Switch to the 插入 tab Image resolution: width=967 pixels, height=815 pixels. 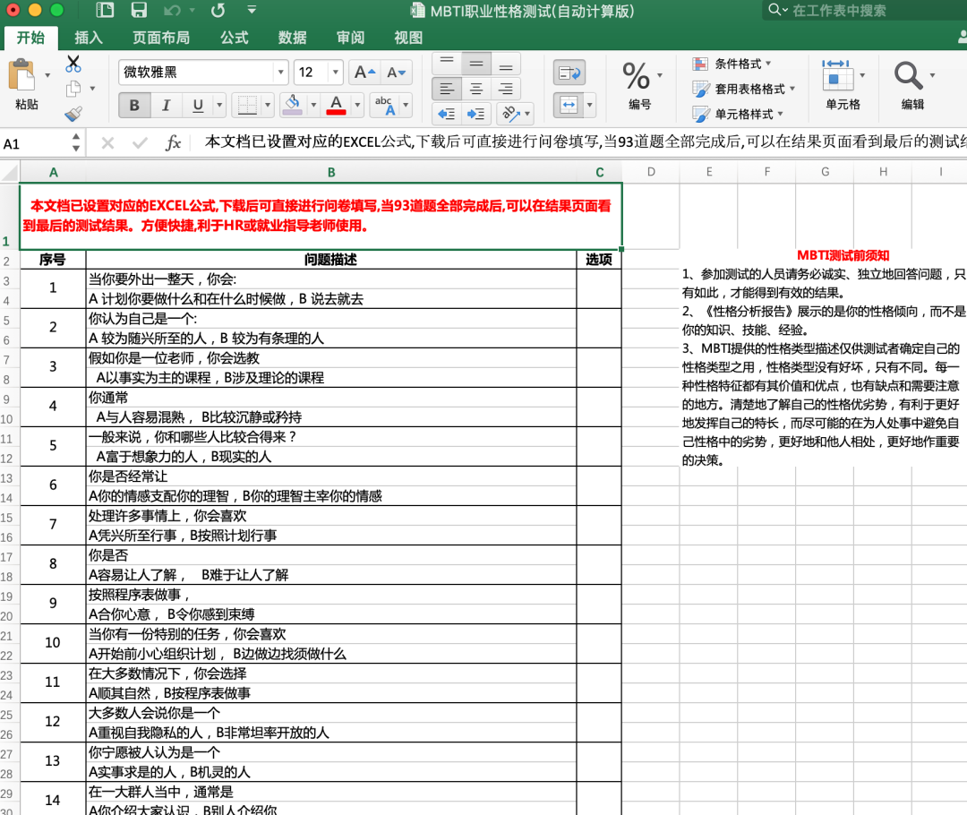click(x=88, y=38)
